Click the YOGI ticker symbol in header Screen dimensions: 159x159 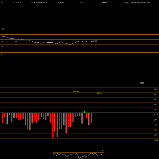pyautogui.click(x=105, y=3)
